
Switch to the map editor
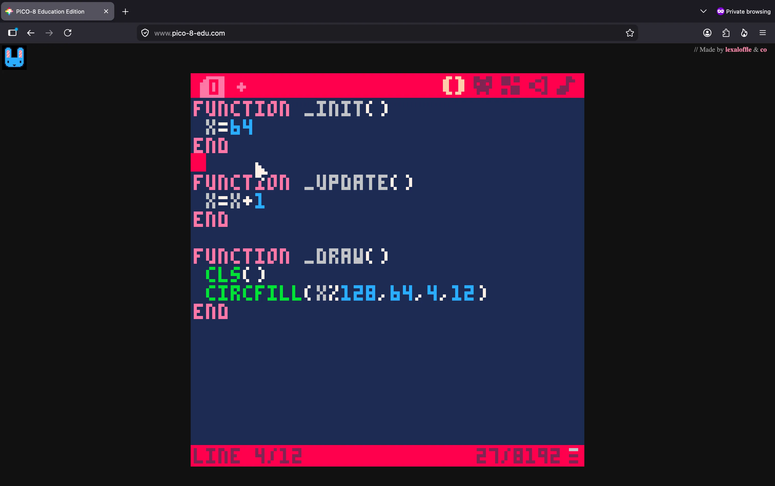point(511,86)
